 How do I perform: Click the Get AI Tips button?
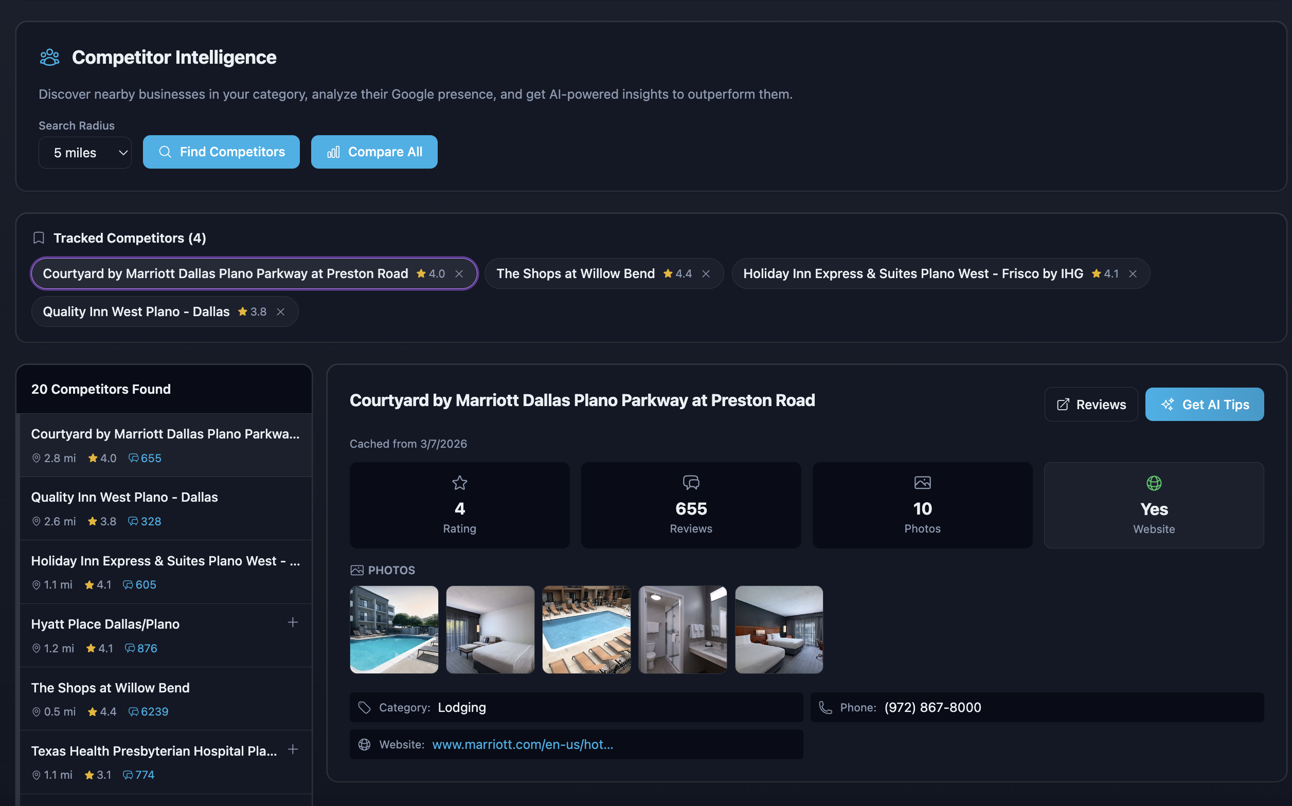1205,404
